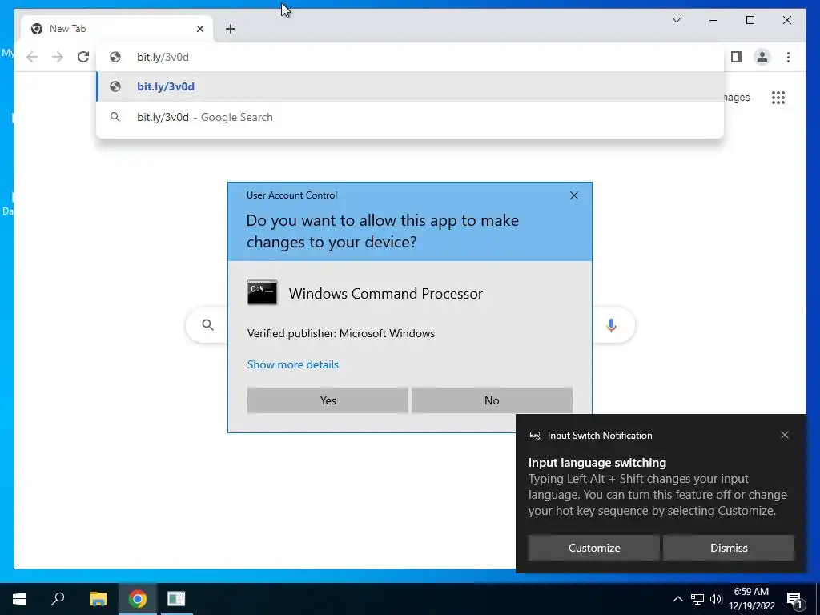Click the magnifier icon in Google search box

pyautogui.click(x=207, y=325)
